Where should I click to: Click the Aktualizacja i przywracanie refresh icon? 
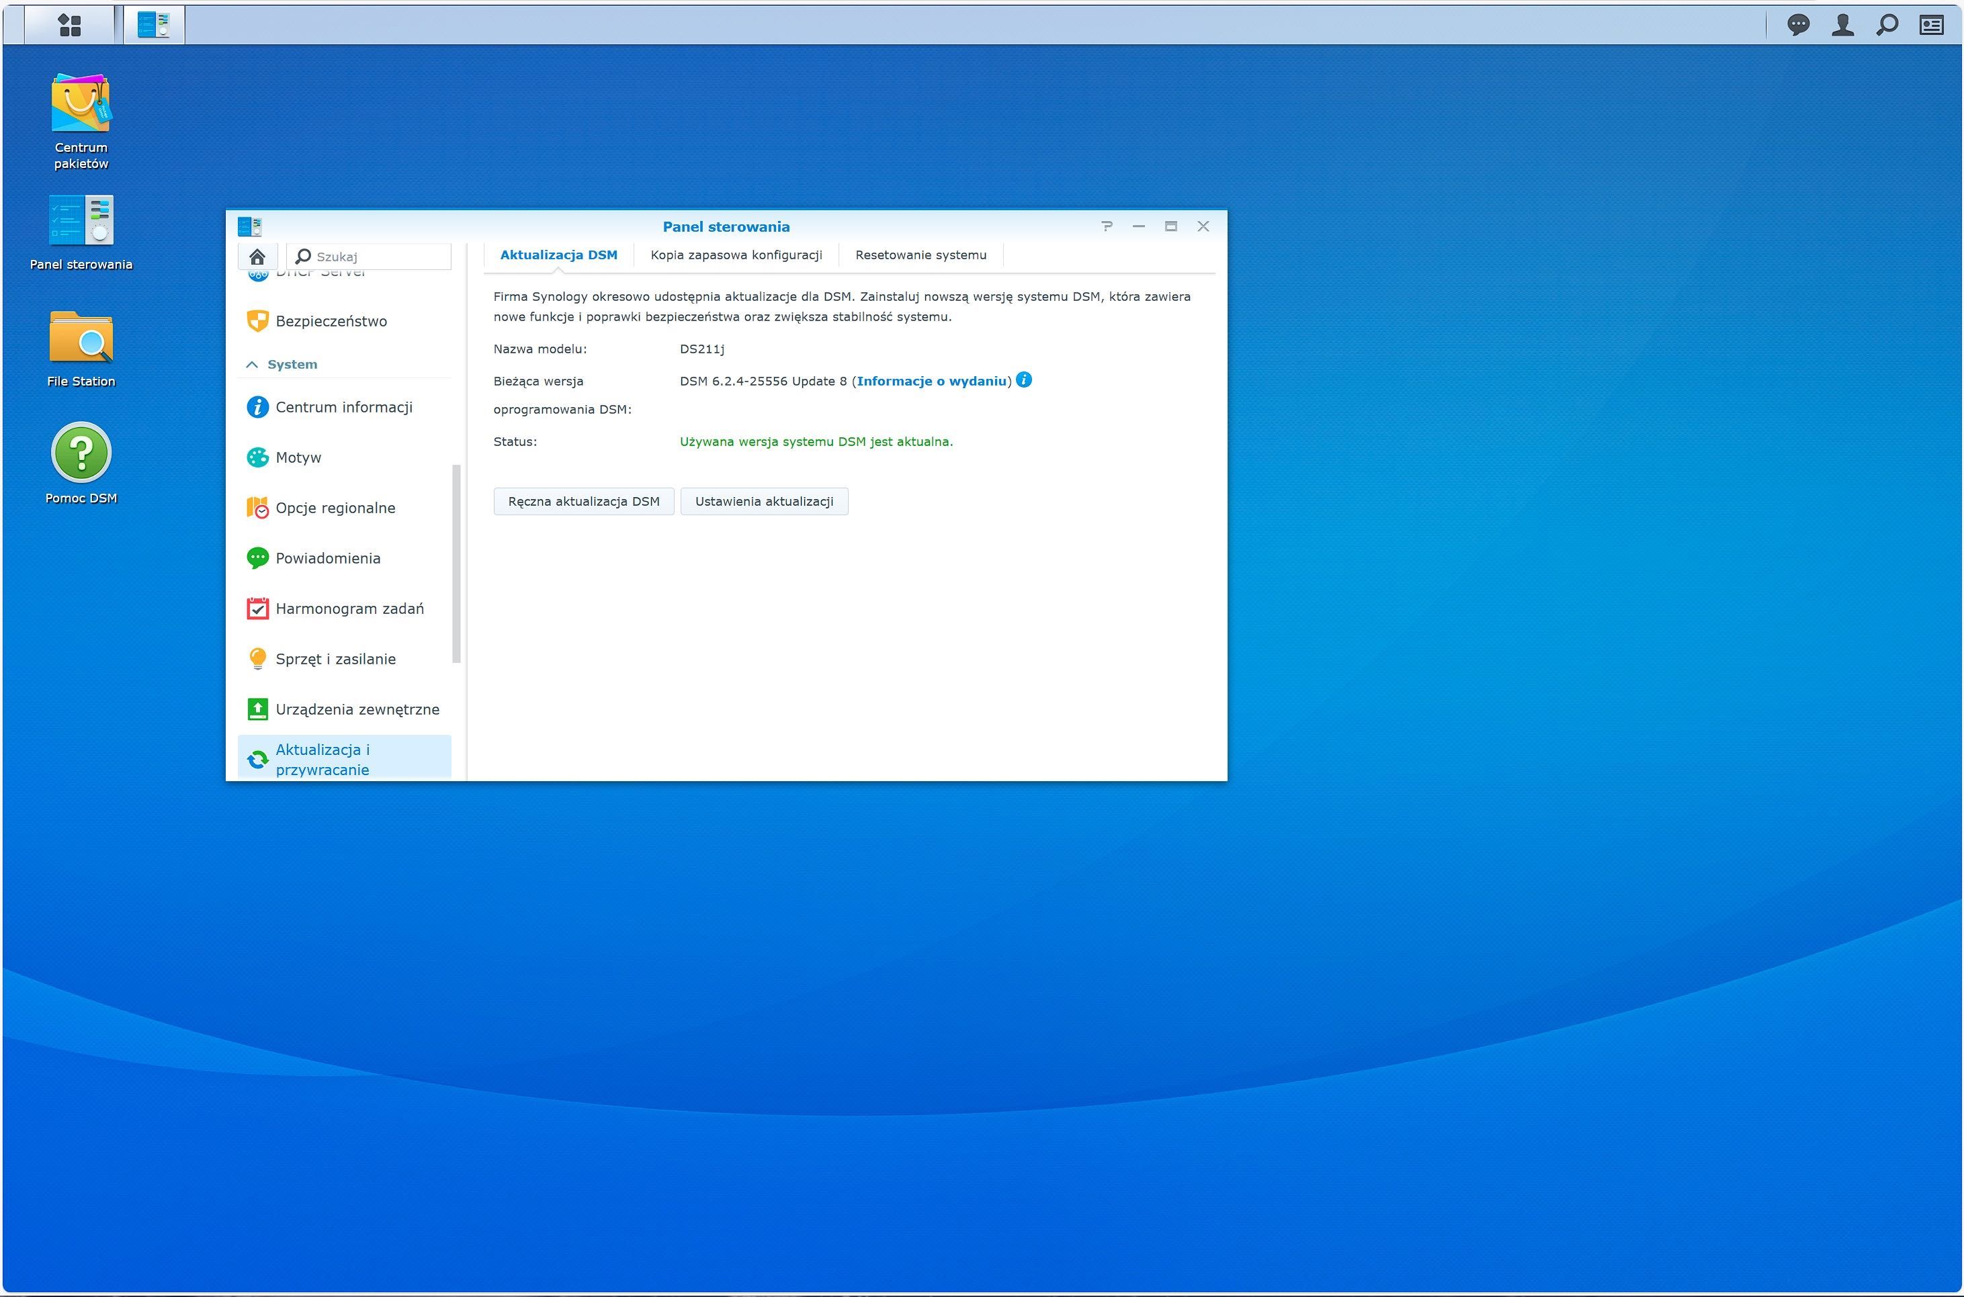tap(258, 760)
